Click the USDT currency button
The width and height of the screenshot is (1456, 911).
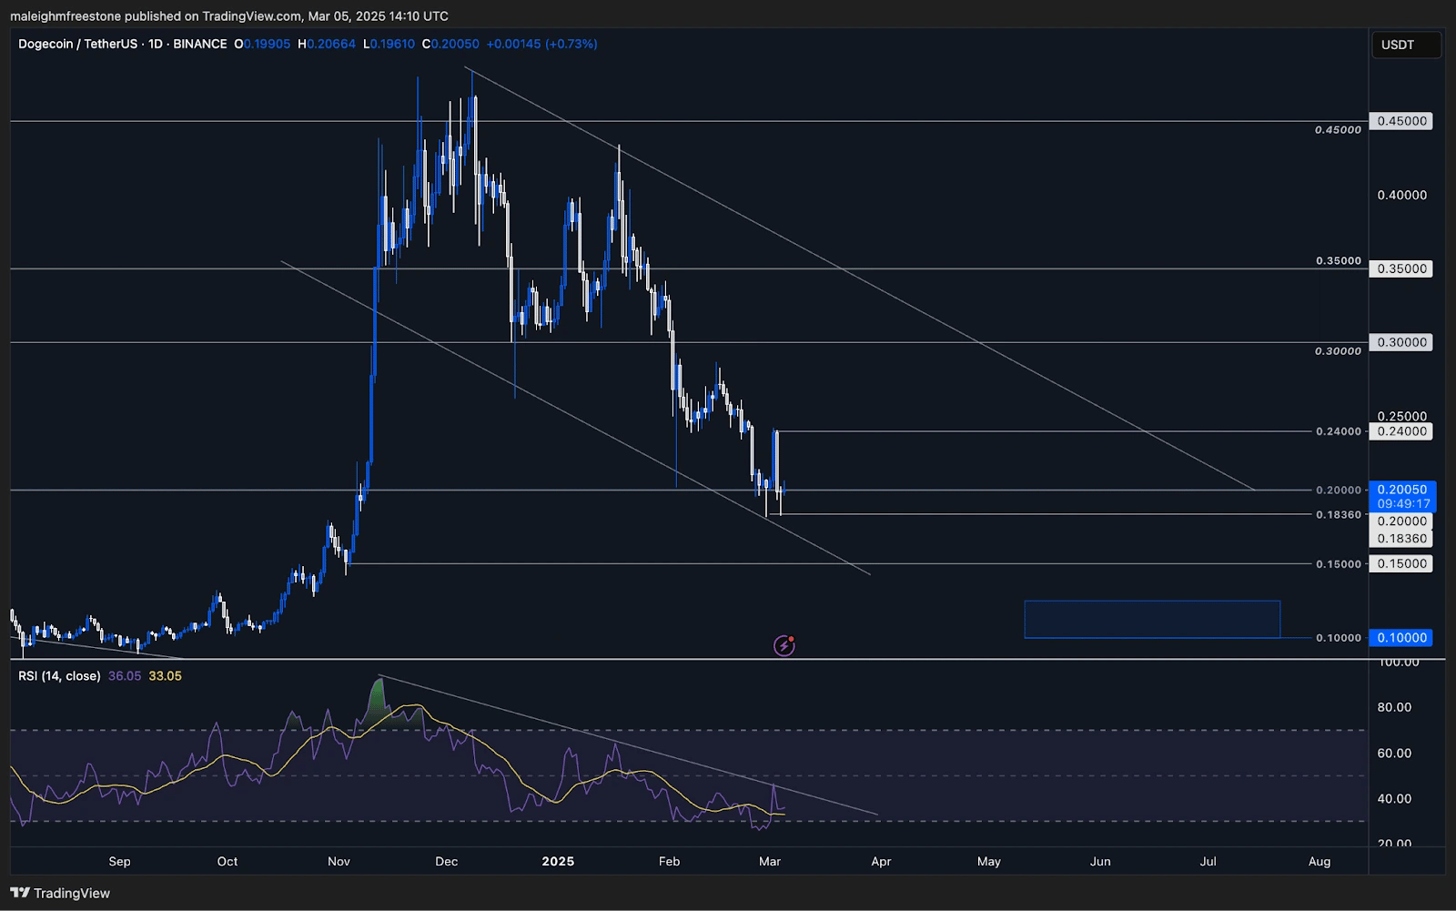pyautogui.click(x=1406, y=44)
